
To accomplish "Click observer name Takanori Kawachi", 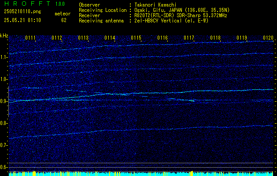I will 155,5.
